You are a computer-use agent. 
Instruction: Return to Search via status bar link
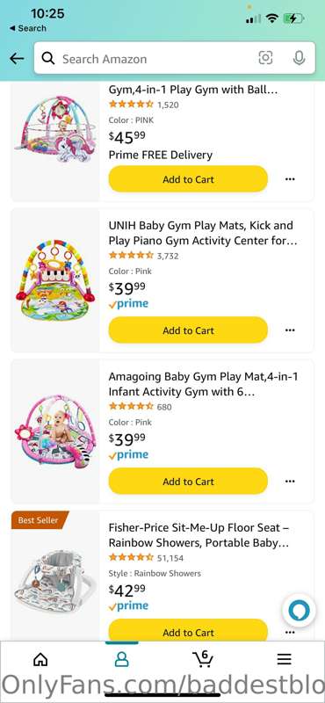point(28,28)
